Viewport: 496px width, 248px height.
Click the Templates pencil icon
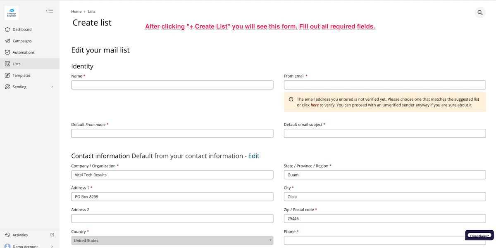click(7, 76)
